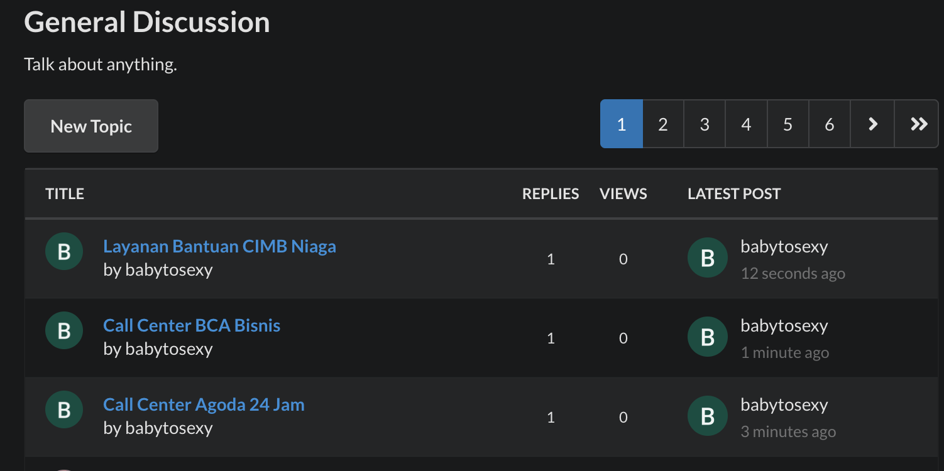The image size is (944, 471).
Task: Click replies count in BCA Bisnis row
Action: click(551, 338)
